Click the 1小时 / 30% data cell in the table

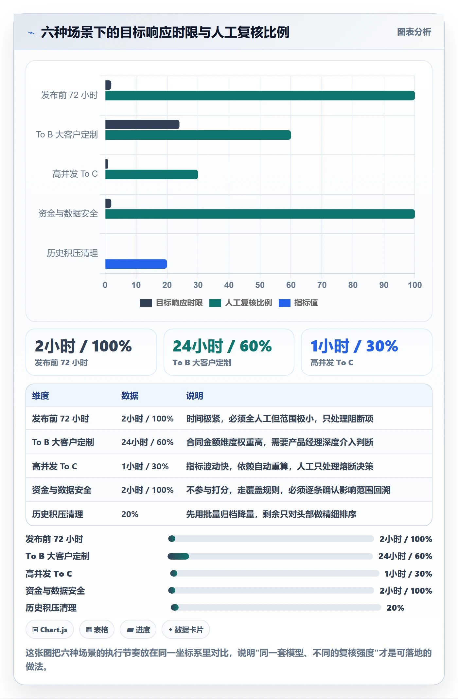coord(145,466)
